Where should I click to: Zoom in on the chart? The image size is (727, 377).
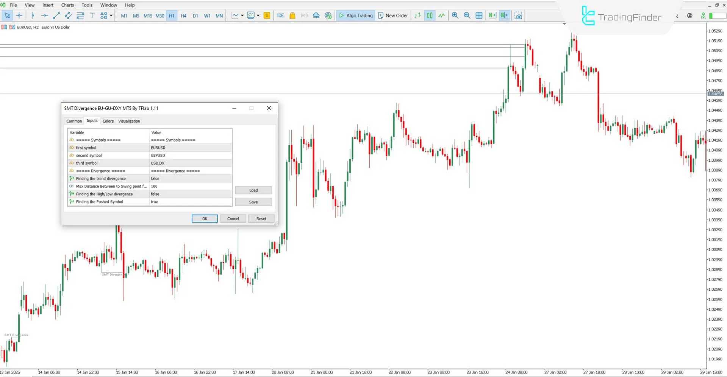tap(455, 16)
